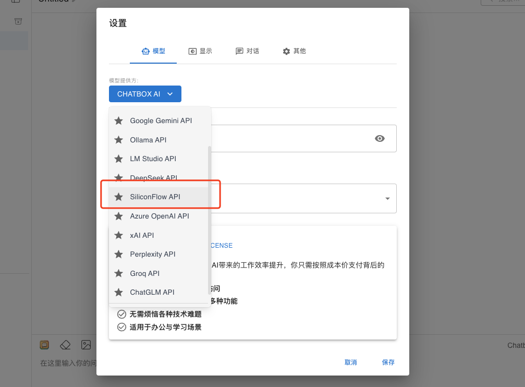Click the display icon on 显示 tab
Image resolution: width=525 pixels, height=387 pixels.
click(x=192, y=51)
